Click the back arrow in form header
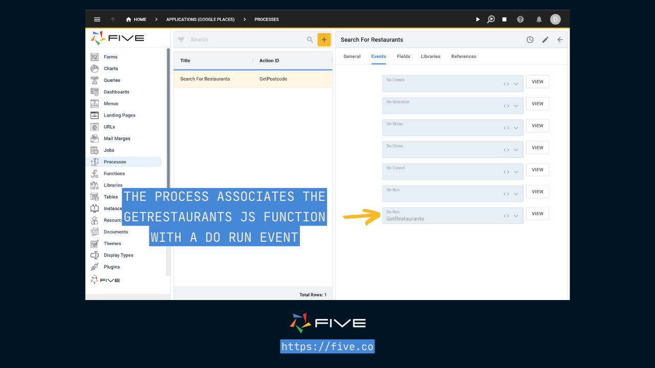This screenshot has height=368, width=655. pos(560,39)
